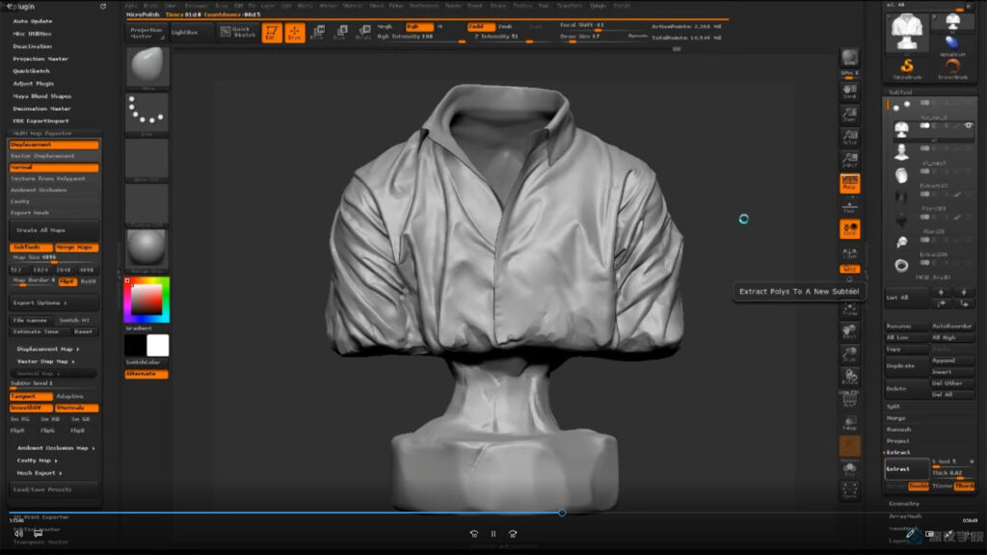Image resolution: width=987 pixels, height=555 pixels.
Task: Toggle the Alternate button
Action: [147, 374]
